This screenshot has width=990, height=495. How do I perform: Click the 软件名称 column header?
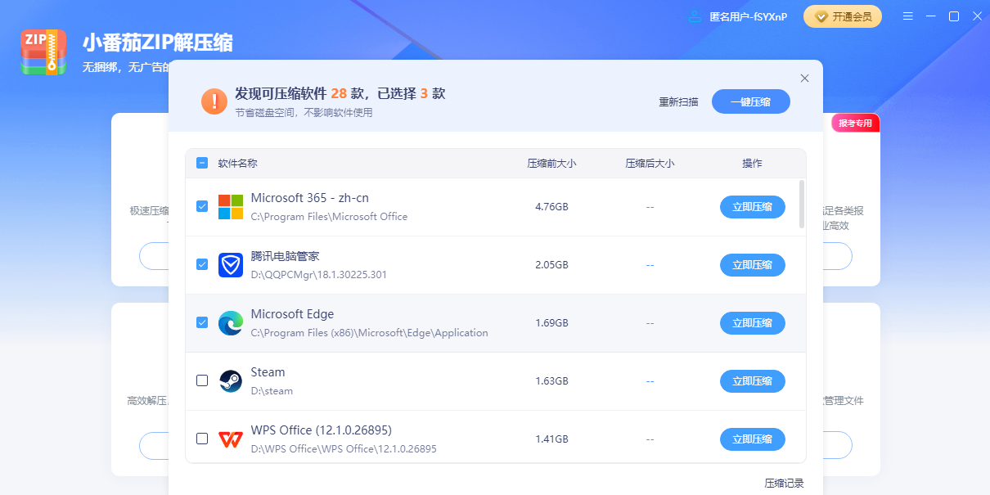click(237, 164)
